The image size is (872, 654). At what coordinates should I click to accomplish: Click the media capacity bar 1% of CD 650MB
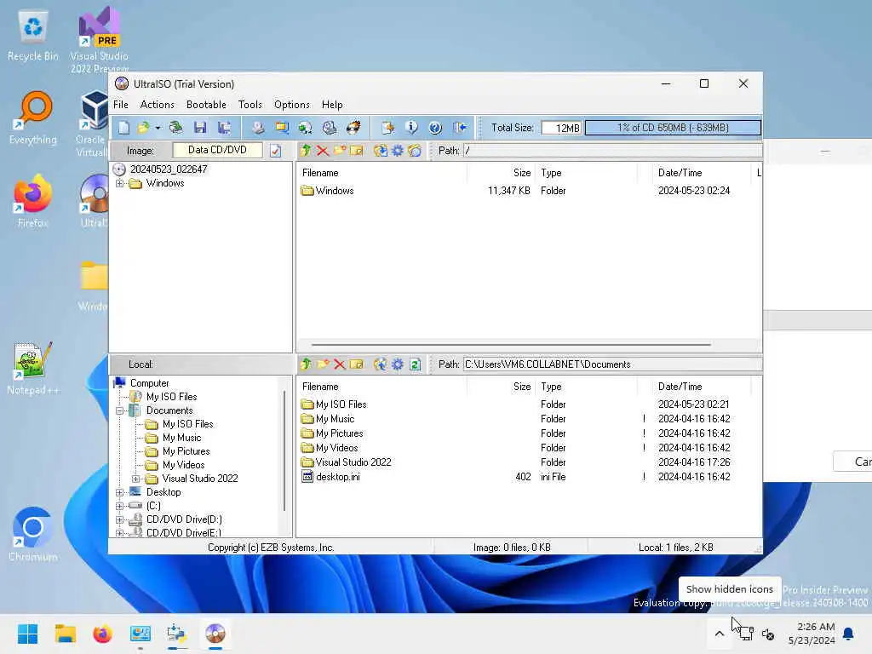(x=673, y=128)
